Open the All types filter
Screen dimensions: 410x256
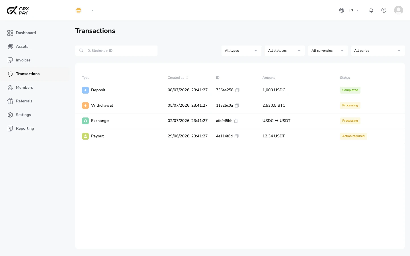[x=241, y=51]
